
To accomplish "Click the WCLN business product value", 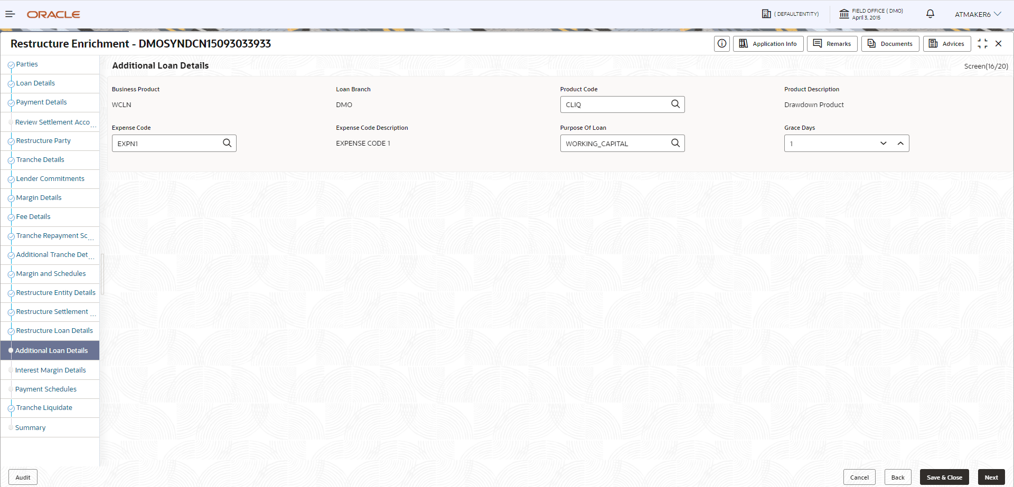I will coord(121,104).
